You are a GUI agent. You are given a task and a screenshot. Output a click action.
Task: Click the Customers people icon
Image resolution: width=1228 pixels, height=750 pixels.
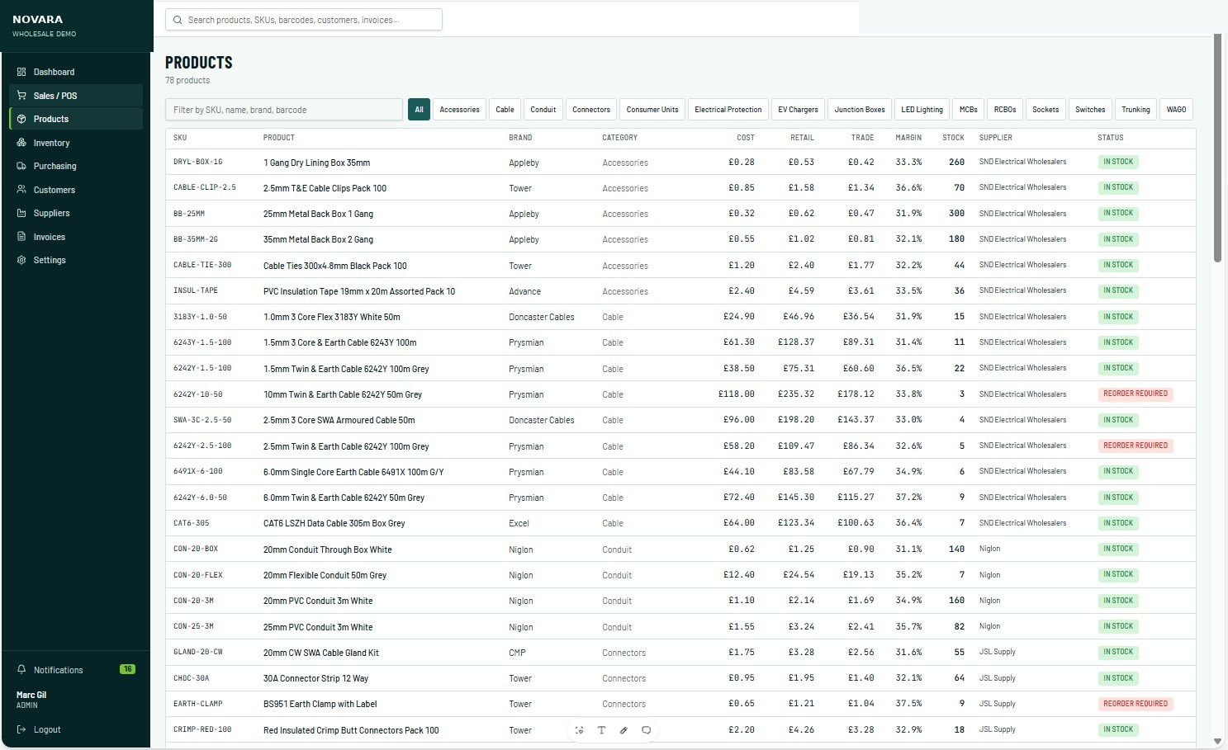[21, 190]
